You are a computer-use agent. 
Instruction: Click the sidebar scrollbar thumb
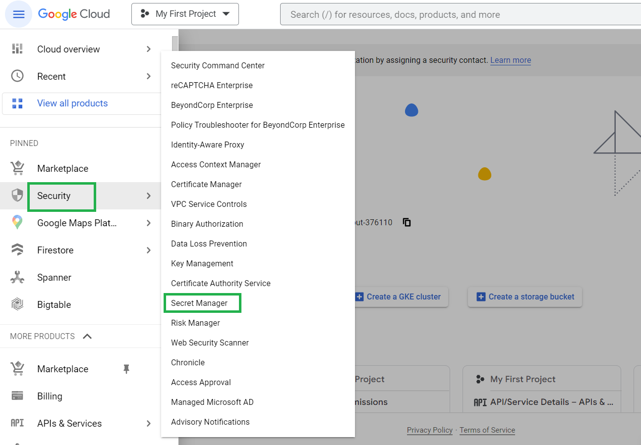coord(175,44)
